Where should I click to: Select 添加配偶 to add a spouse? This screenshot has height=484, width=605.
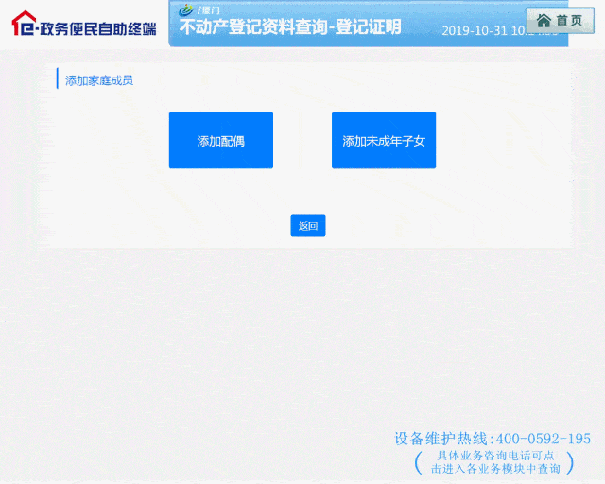click(221, 140)
